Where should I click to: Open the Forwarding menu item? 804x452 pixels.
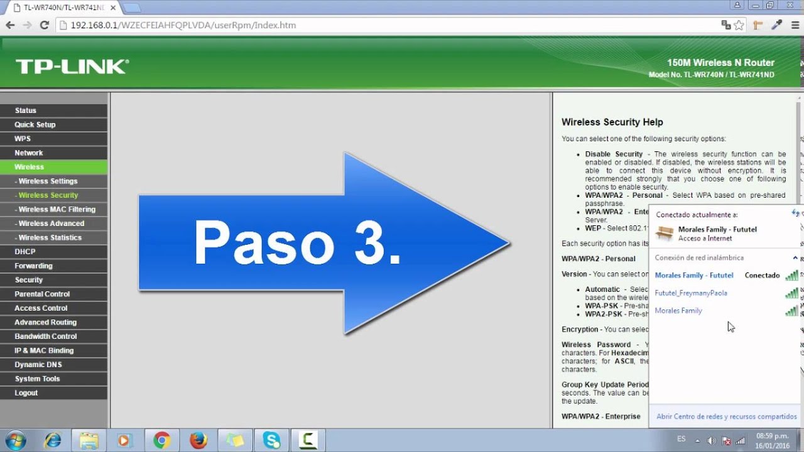pos(53,266)
